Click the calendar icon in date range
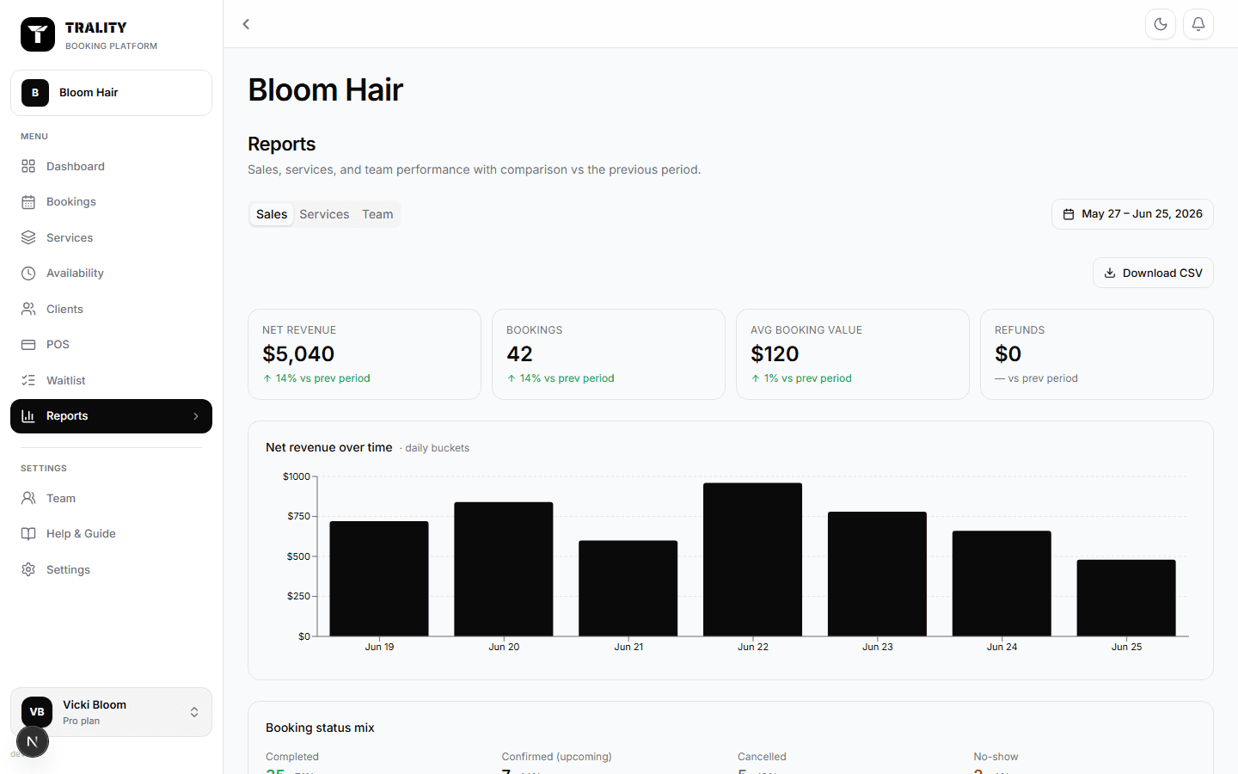1238x774 pixels. tap(1069, 214)
